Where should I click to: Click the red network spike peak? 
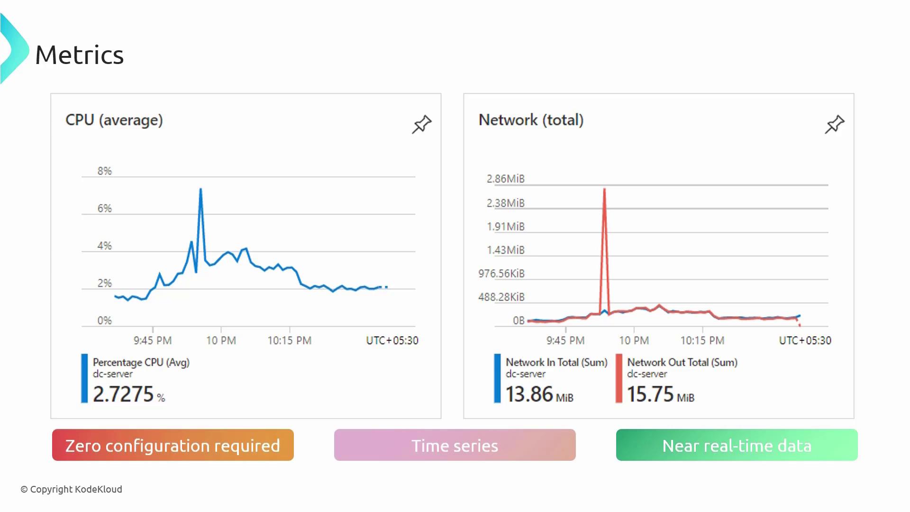click(604, 190)
